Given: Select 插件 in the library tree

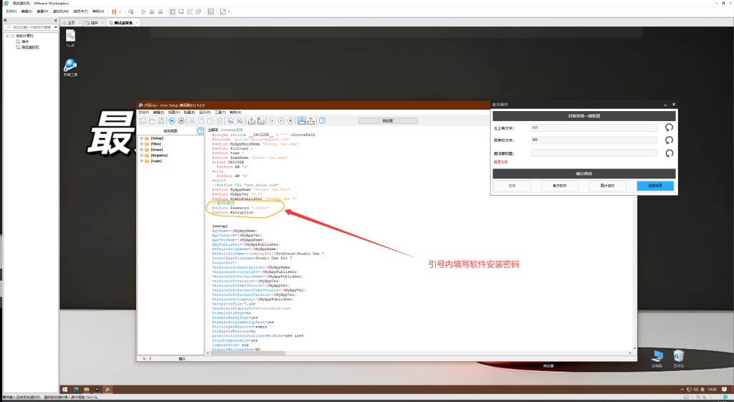Looking at the screenshot, I should pos(25,42).
